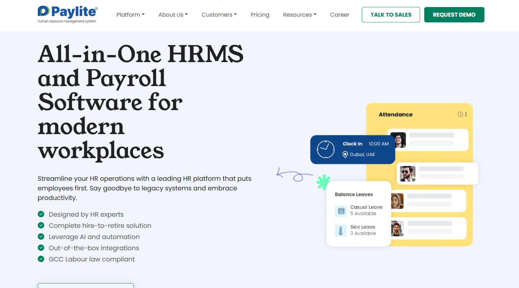The image size is (519, 288).
Task: Click the 'Balance Leaves' heading
Action: (354, 194)
